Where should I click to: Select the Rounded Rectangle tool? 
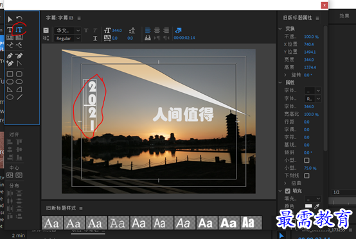[x=19, y=81]
